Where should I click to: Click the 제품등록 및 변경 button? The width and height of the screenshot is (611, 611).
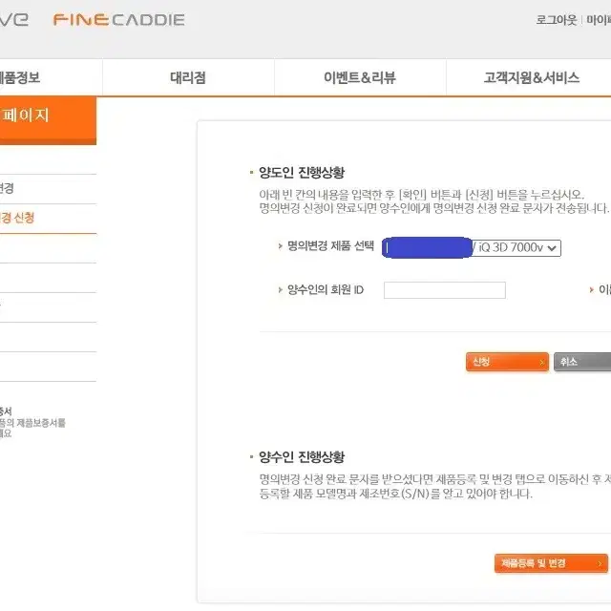(x=551, y=563)
